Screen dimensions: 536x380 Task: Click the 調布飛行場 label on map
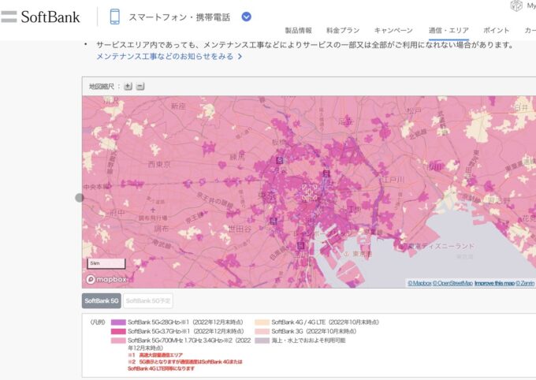pos(152,218)
